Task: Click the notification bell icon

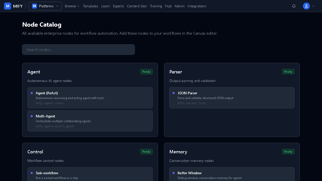Action: (x=294, y=6)
